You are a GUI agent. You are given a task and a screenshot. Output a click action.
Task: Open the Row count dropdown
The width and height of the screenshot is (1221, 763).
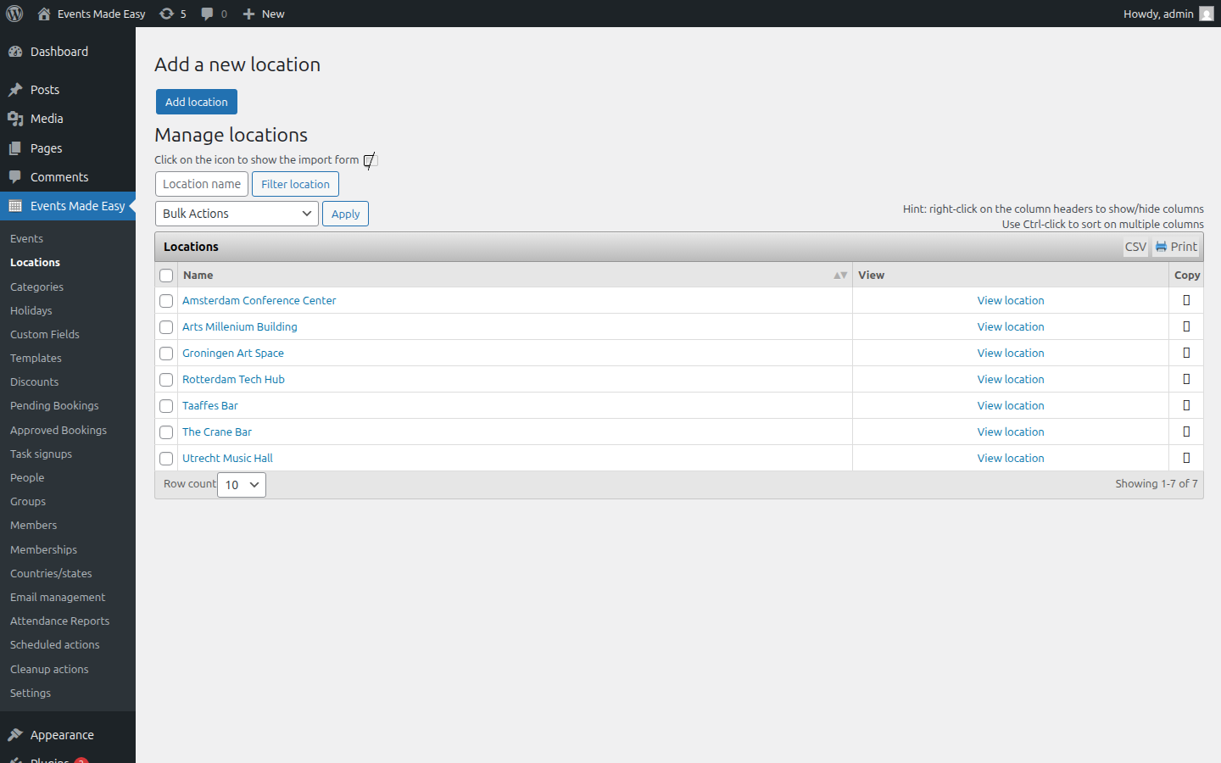tap(241, 484)
